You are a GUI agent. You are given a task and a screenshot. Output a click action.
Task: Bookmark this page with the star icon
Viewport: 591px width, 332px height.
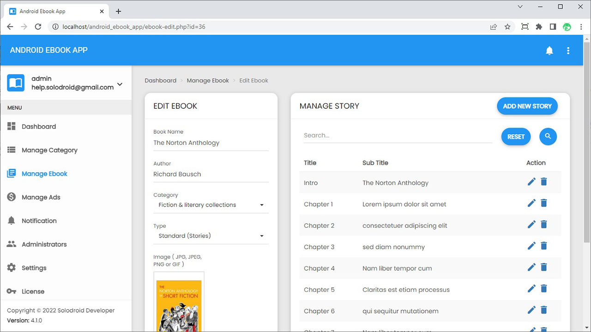point(507,27)
